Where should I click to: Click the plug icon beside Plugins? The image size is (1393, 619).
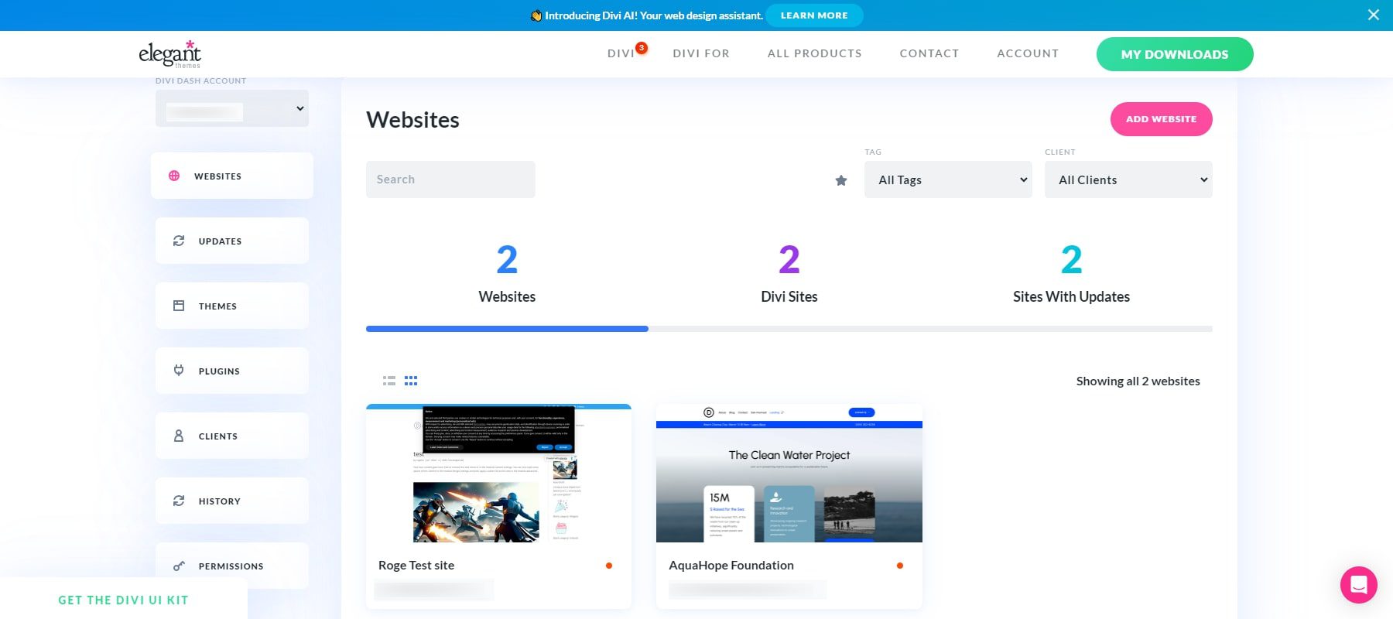pyautogui.click(x=179, y=371)
